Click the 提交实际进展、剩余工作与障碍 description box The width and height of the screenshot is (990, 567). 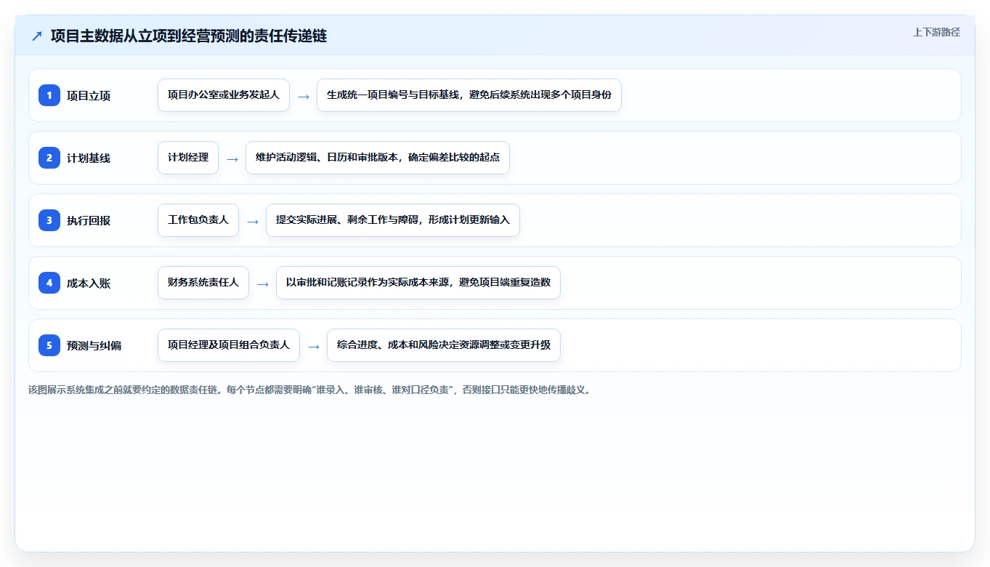pyautogui.click(x=393, y=220)
